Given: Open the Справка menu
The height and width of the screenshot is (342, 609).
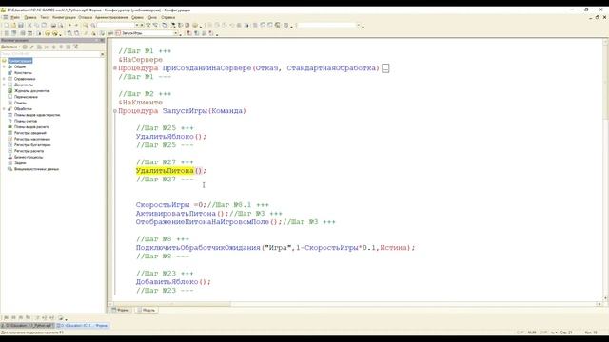Looking at the screenshot, I should tap(167, 17).
